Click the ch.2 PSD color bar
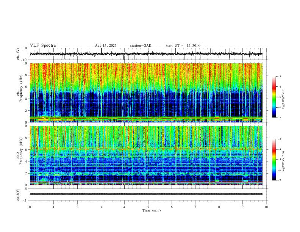 274,160
